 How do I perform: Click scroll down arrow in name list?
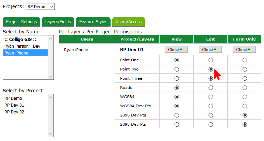click(x=51, y=77)
